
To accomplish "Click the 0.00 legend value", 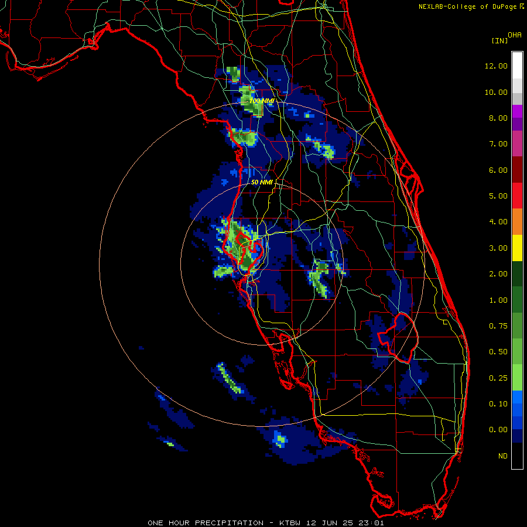I will click(498, 430).
